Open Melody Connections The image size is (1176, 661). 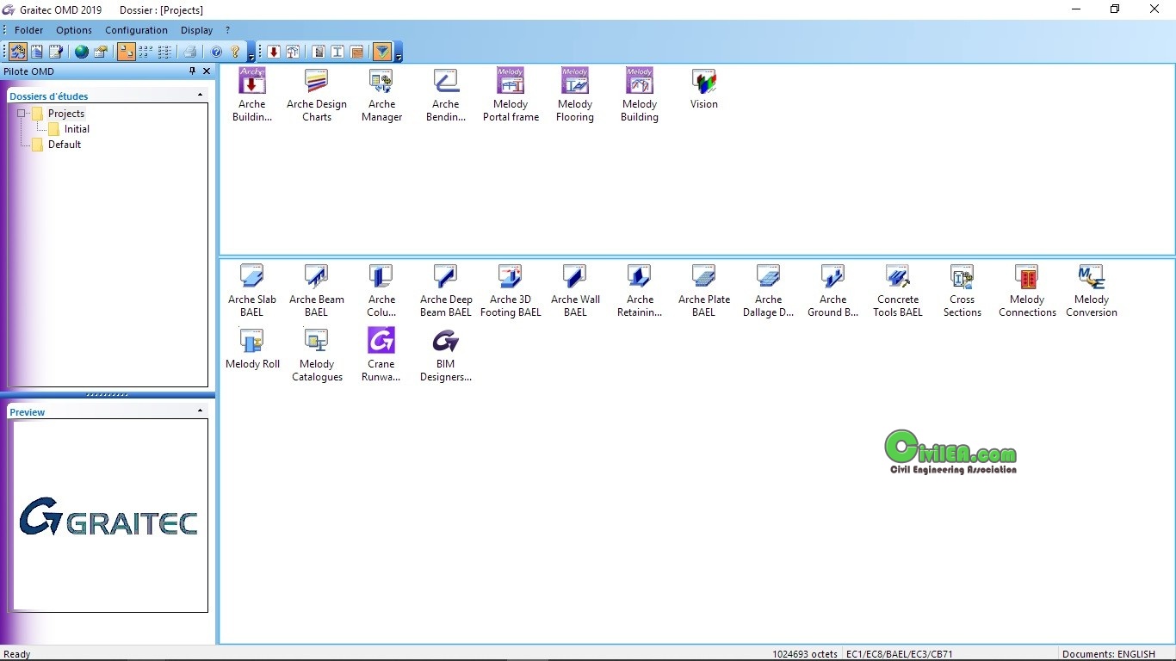click(x=1027, y=290)
